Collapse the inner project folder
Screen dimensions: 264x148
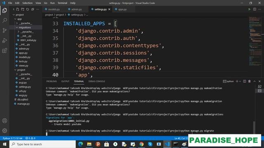coord(15,70)
